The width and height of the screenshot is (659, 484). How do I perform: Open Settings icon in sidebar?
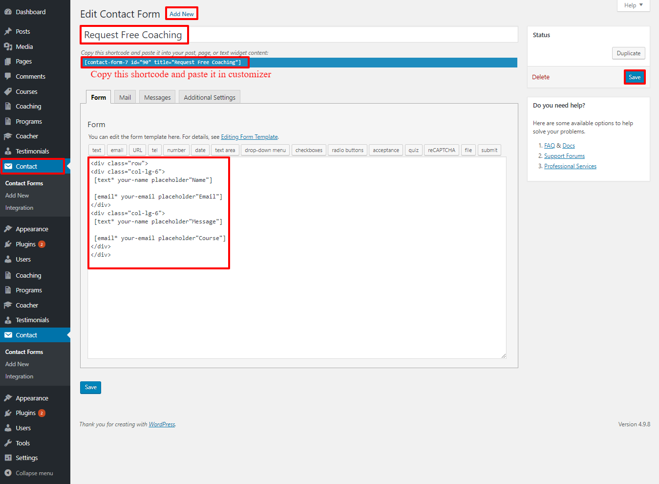(8, 458)
